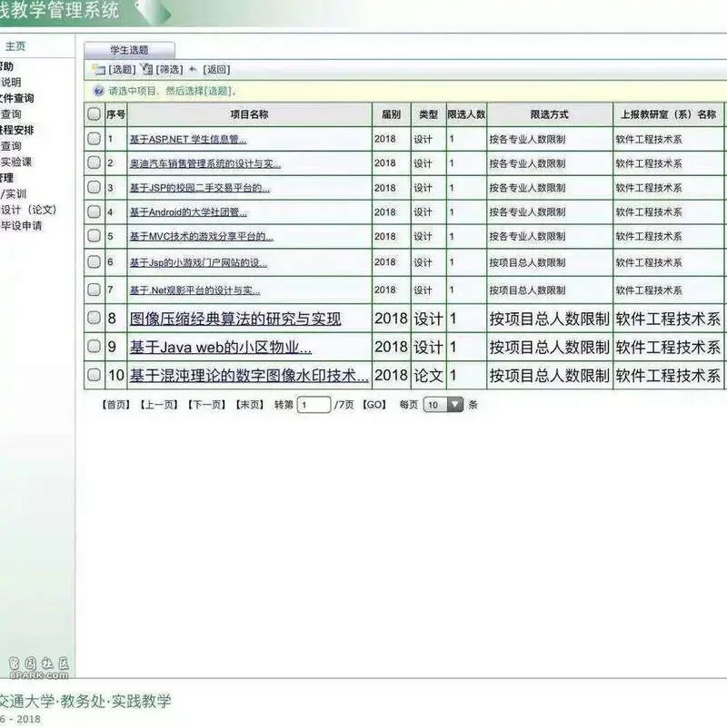Tick the select-all checkbox in the table header
This screenshot has width=727, height=728.
pos(95,113)
